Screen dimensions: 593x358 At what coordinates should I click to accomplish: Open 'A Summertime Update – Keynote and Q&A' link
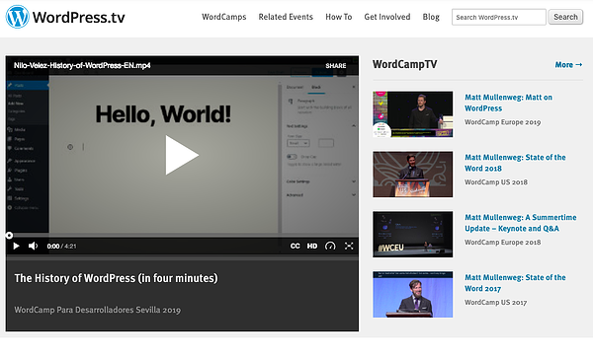pos(521,223)
